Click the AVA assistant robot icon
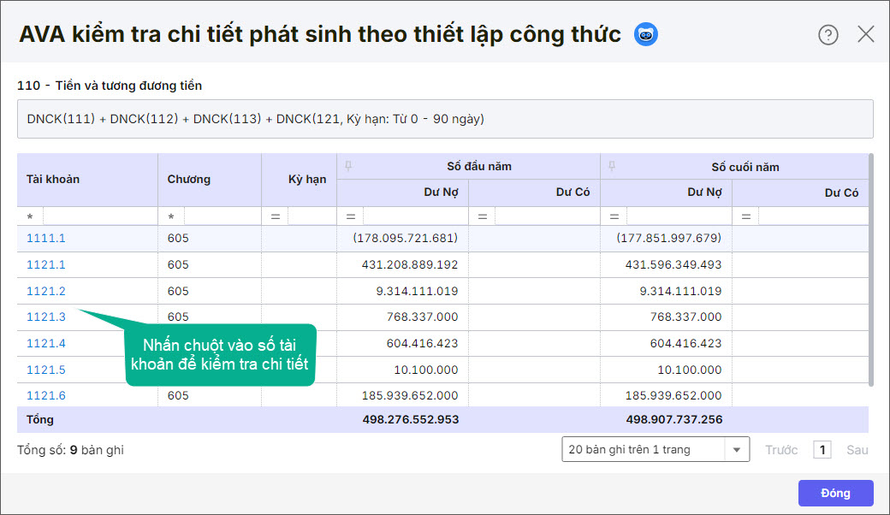The height and width of the screenshot is (515, 890). (x=646, y=34)
